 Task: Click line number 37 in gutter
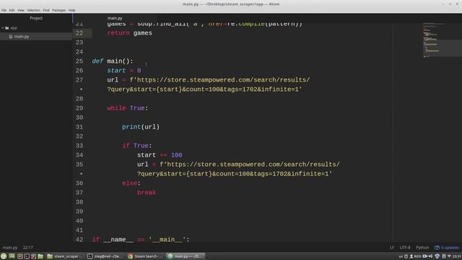pyautogui.click(x=79, y=193)
